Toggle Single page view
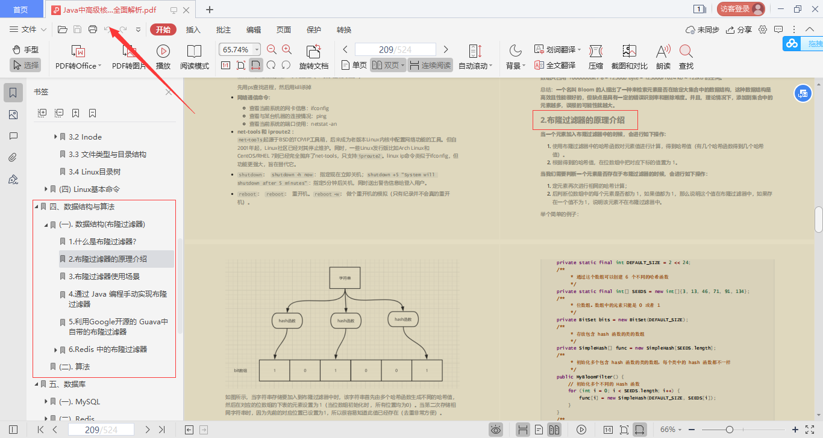This screenshot has height=438, width=823. pos(354,65)
